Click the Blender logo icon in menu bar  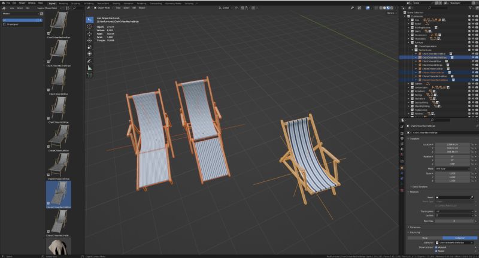[x=4, y=3]
